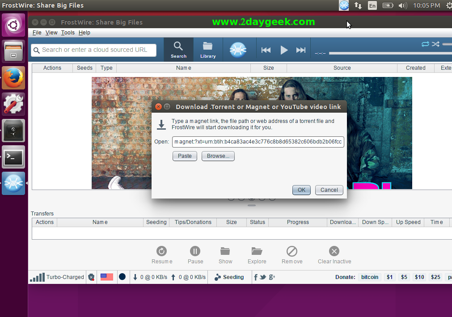This screenshot has height=317, width=452.
Task: Skip to previous track
Action: click(x=266, y=50)
